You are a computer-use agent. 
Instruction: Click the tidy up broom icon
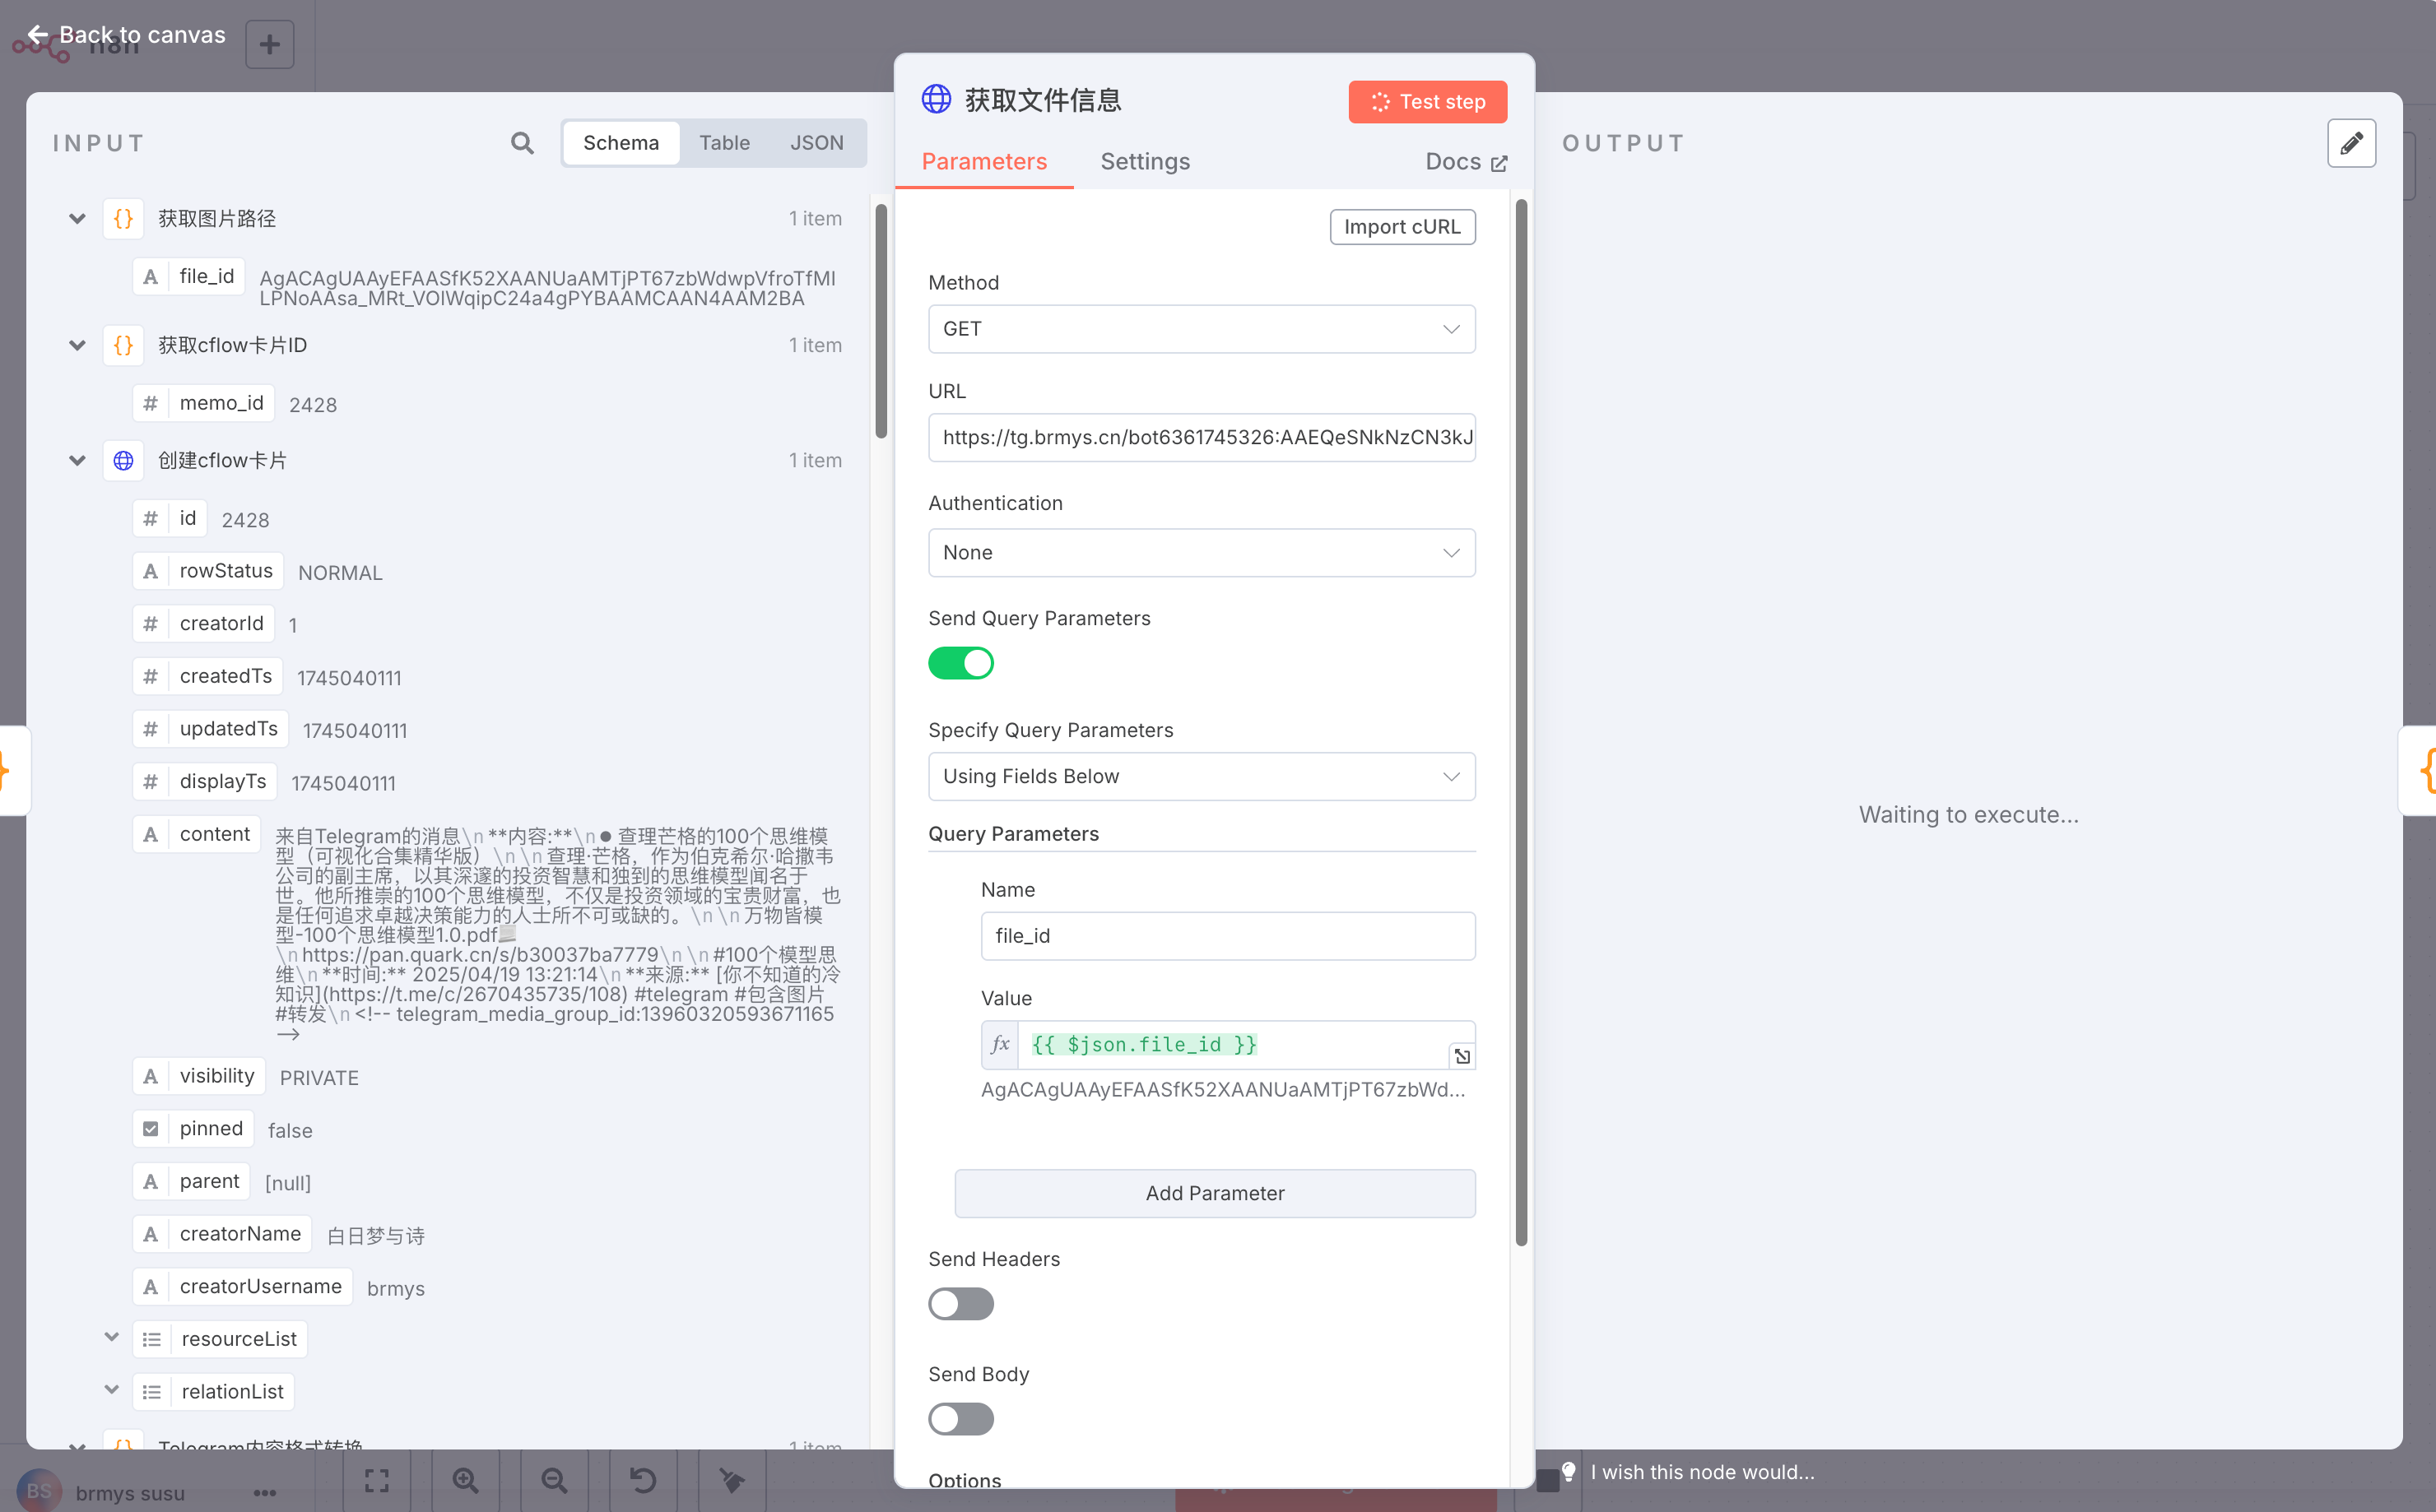[732, 1480]
